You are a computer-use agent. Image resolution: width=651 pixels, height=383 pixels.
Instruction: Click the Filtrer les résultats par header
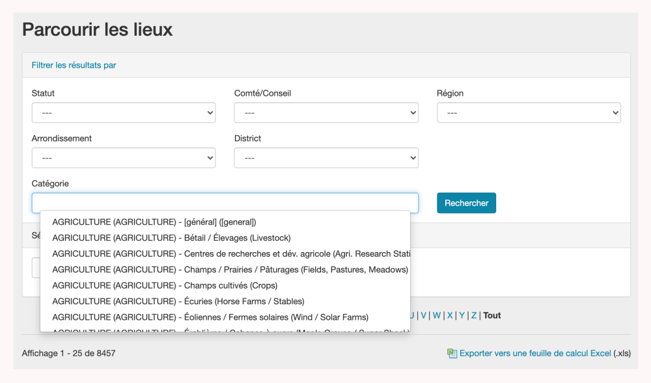pos(74,65)
